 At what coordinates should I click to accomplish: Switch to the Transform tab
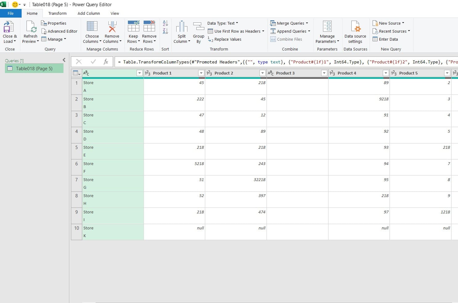57,13
